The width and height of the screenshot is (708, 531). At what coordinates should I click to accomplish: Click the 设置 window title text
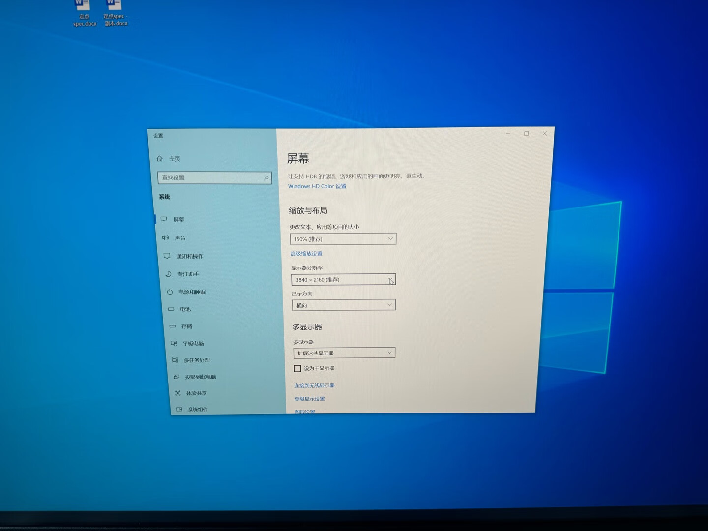(x=158, y=136)
